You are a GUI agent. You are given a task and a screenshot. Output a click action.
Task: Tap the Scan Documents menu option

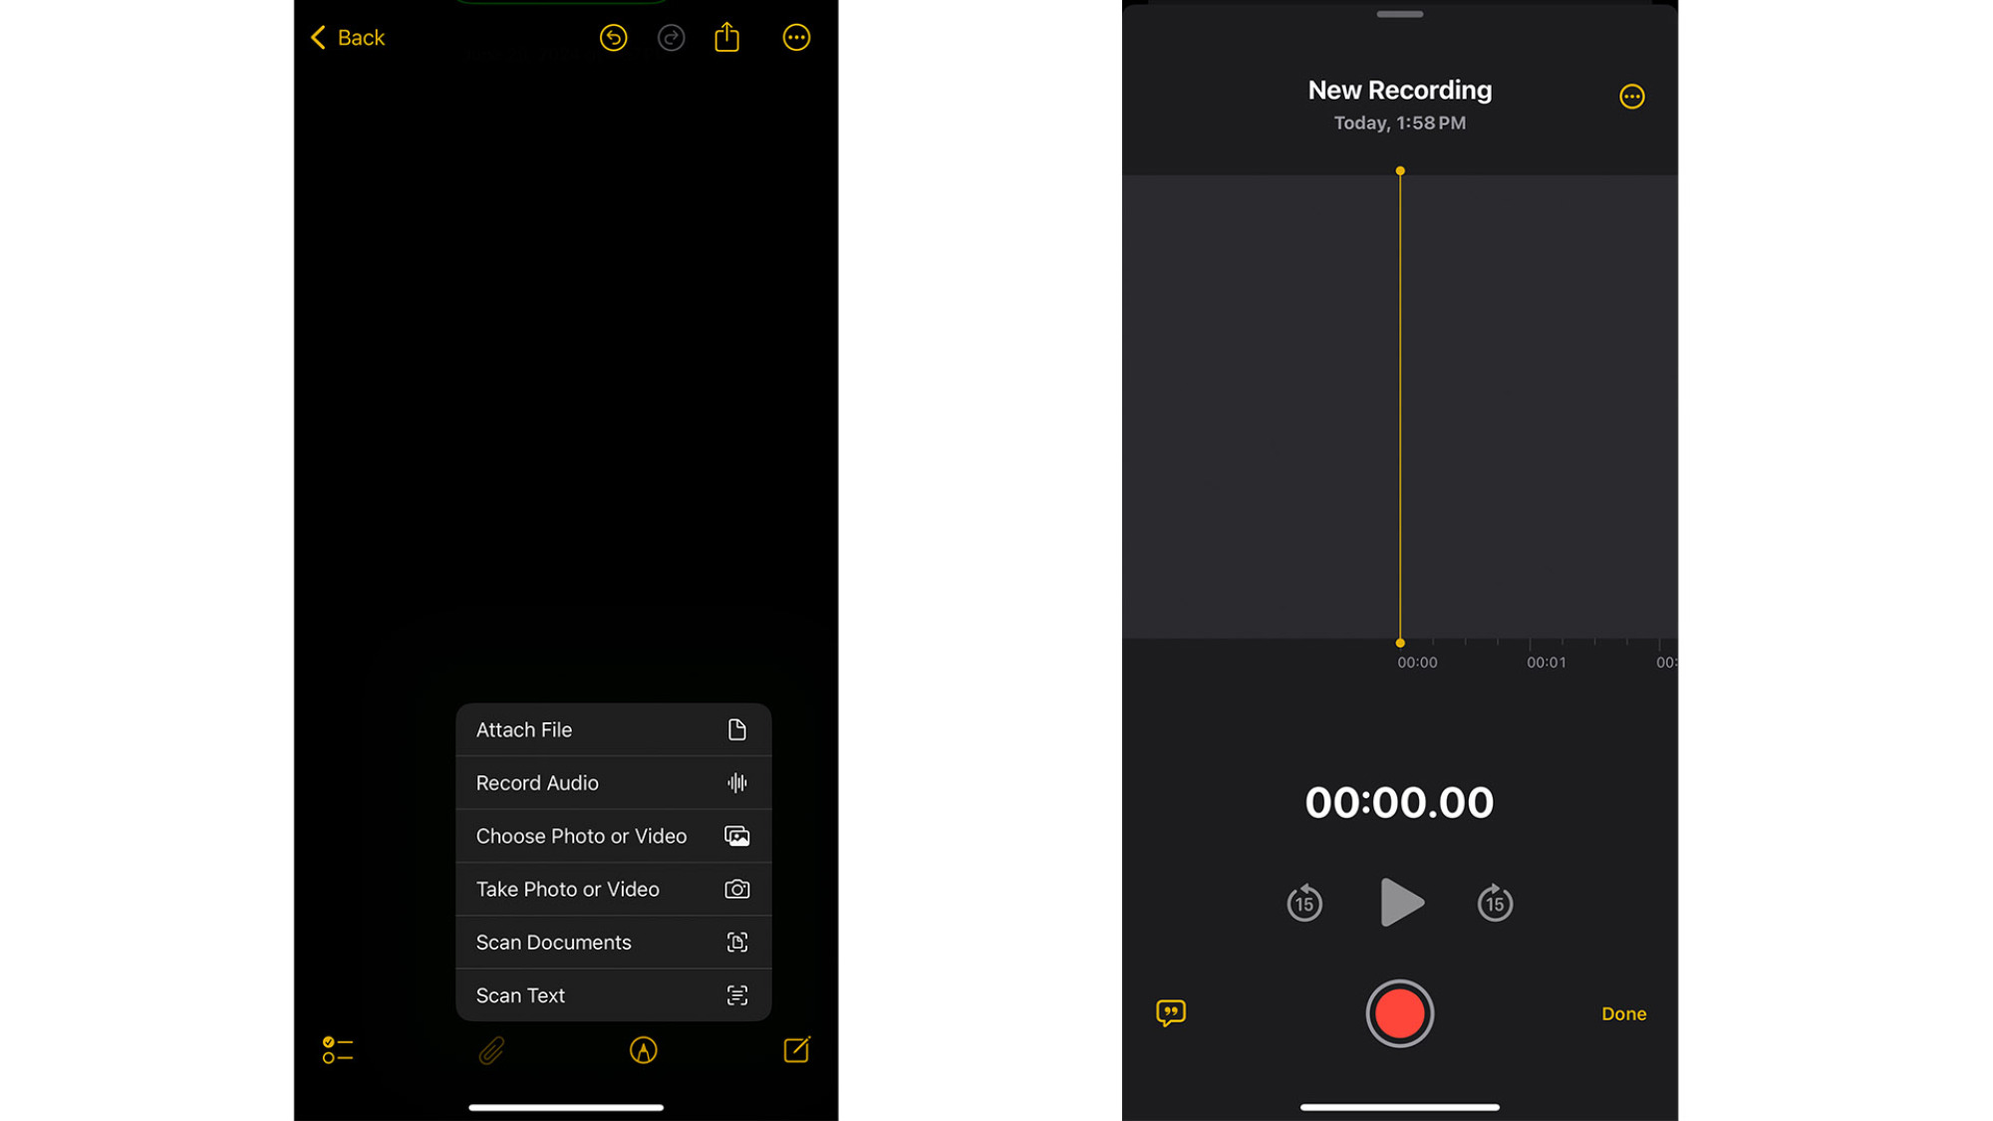[611, 942]
